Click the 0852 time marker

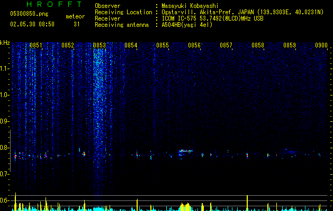(68, 45)
